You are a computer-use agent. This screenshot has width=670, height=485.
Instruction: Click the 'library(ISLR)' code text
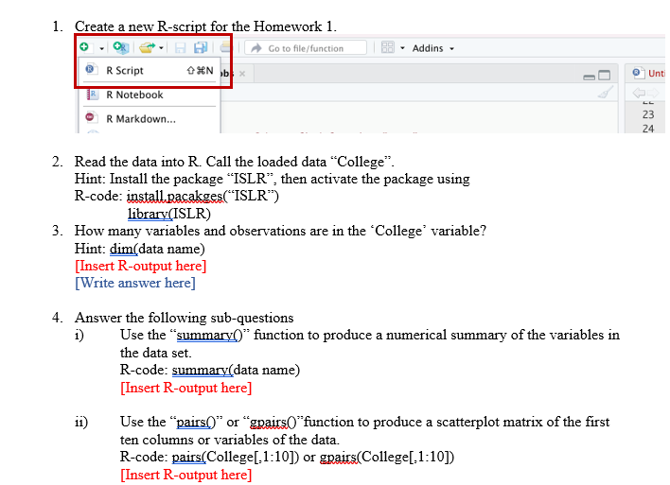click(169, 214)
